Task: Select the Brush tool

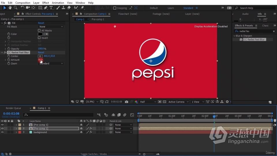Action: (x=58, y=8)
